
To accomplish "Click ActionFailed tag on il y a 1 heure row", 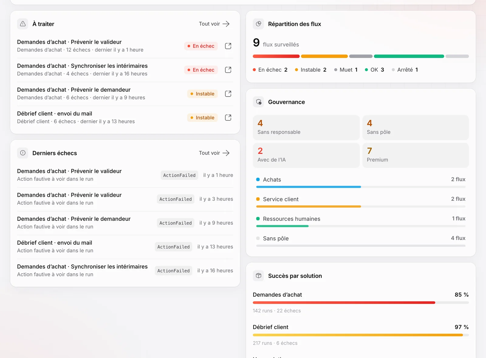I will point(180,175).
